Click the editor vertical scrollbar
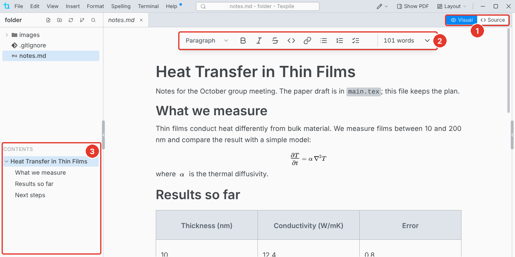Viewport: 515px width, 257px height. point(509,70)
